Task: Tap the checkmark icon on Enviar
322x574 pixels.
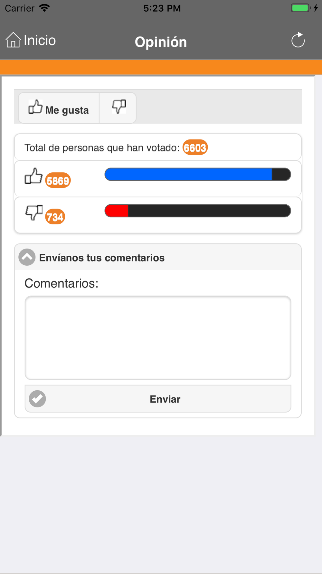Action: (x=37, y=399)
